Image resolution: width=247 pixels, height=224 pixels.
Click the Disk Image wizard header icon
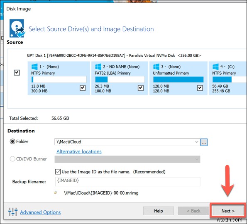[x=17, y=29]
